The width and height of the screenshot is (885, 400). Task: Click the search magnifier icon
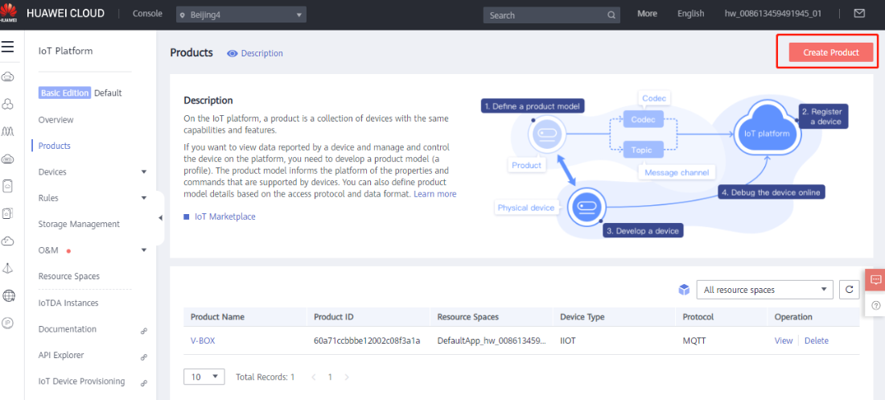(611, 15)
